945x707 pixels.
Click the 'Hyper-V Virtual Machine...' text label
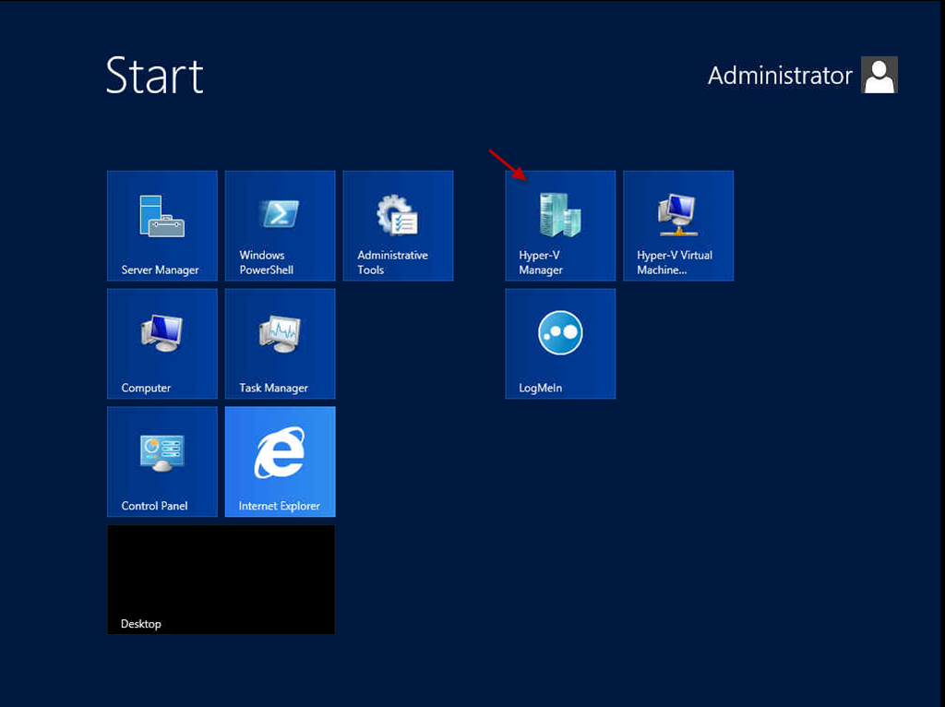pos(675,263)
